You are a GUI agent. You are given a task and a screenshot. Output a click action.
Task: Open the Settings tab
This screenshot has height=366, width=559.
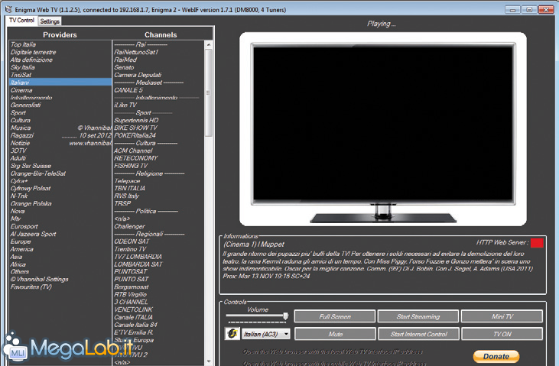pos(50,21)
